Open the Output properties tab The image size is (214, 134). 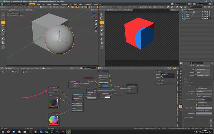coord(181,74)
